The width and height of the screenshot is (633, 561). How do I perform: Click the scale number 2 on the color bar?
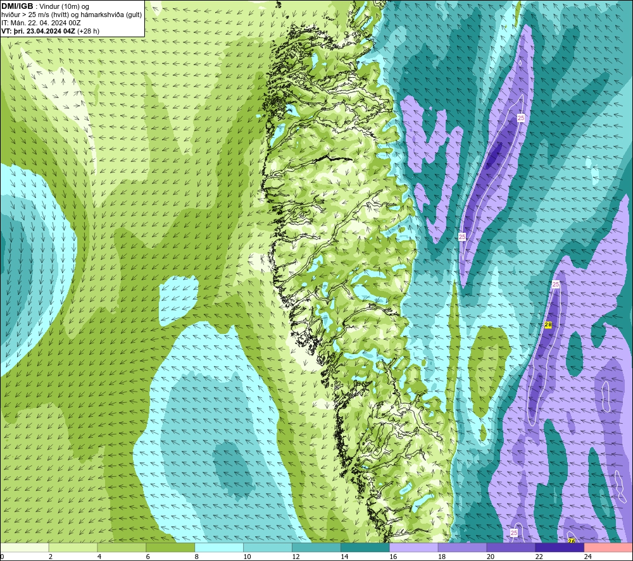[x=51, y=557]
